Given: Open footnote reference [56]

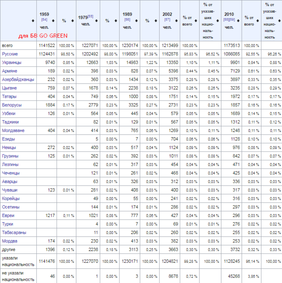Looking at the screenshot, I should pyautogui.click(x=127, y=19).
